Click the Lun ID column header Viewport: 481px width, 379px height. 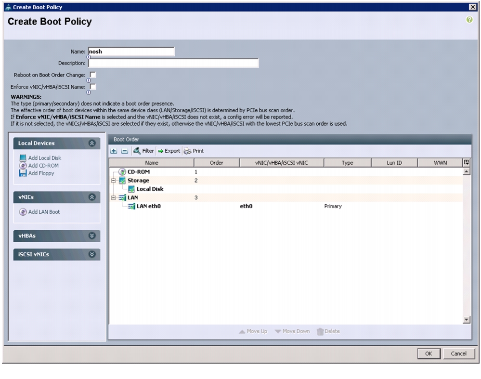point(394,163)
